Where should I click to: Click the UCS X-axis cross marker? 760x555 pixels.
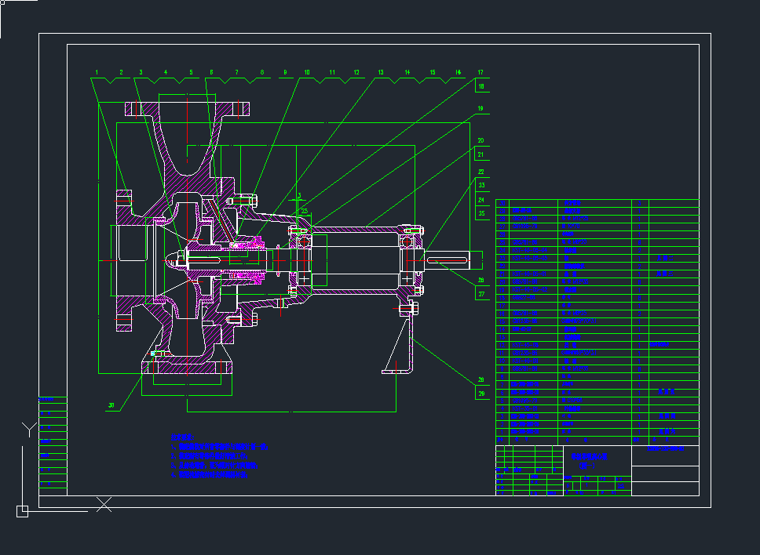click(x=104, y=504)
